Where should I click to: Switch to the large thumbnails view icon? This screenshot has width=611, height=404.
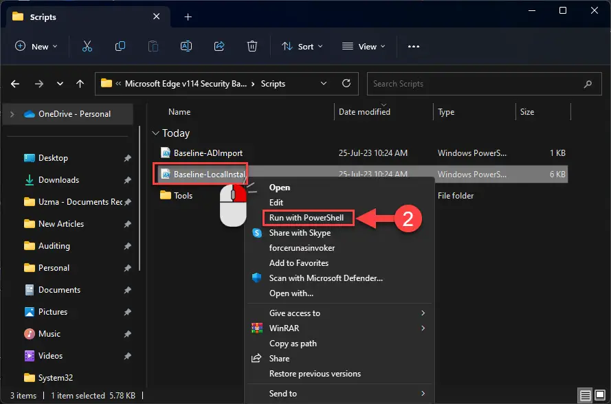pos(600,395)
